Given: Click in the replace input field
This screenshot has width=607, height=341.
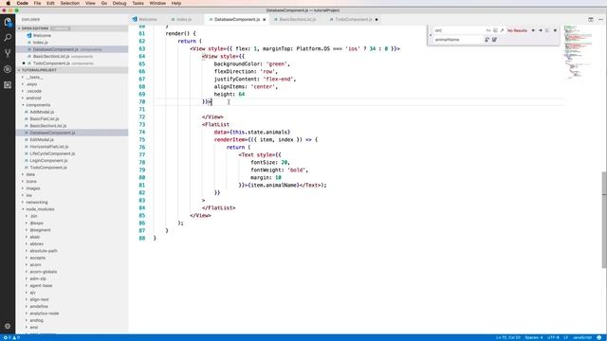Looking at the screenshot, I should click(459, 40).
